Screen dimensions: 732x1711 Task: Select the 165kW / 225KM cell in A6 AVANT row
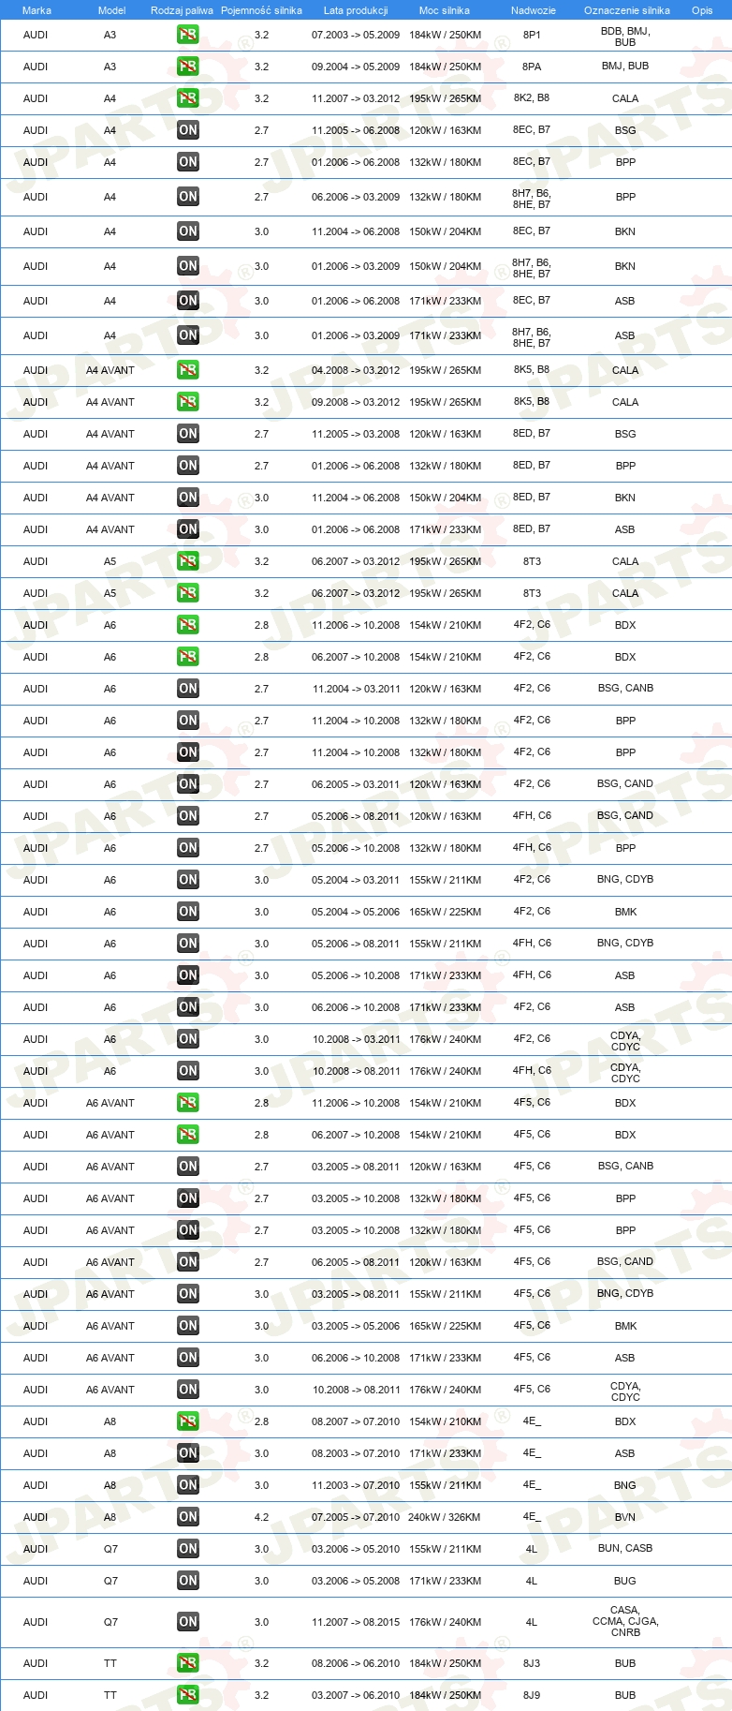[x=445, y=1326]
